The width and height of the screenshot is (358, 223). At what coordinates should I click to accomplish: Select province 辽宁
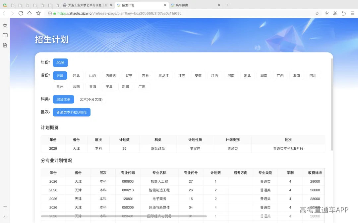coord(129,76)
